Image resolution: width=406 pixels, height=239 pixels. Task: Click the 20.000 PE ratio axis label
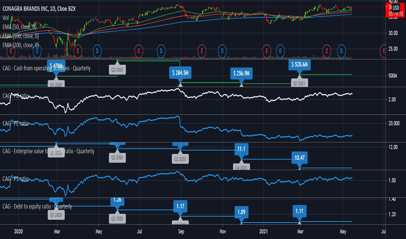[x=394, y=123]
